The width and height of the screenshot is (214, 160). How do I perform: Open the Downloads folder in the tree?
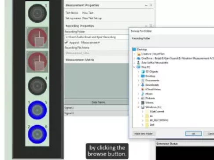[x=152, y=85]
